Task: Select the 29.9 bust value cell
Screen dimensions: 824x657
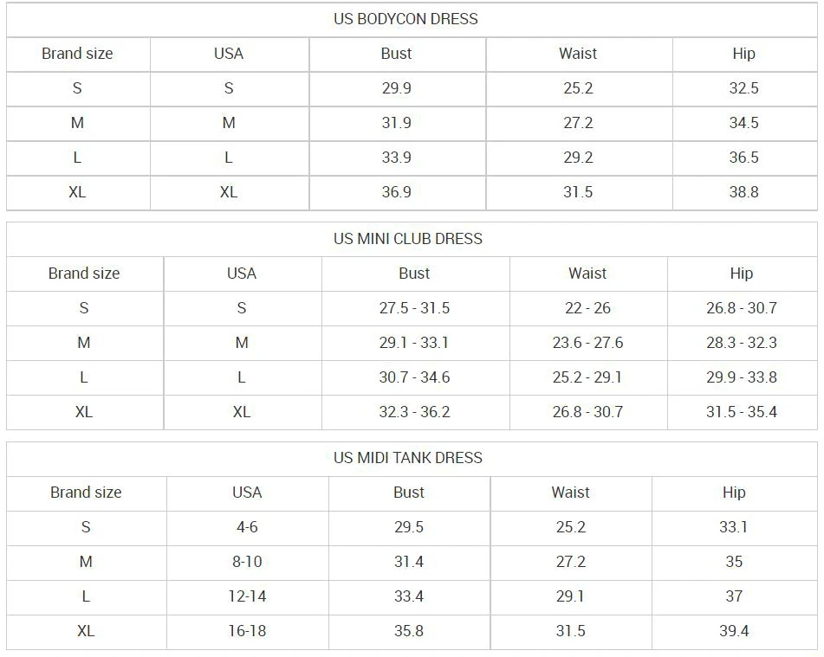Action: pos(396,88)
